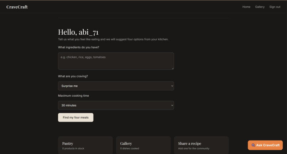The height and width of the screenshot is (154, 287).
Task: Click '0 products in stock' text
Action: click(x=73, y=149)
